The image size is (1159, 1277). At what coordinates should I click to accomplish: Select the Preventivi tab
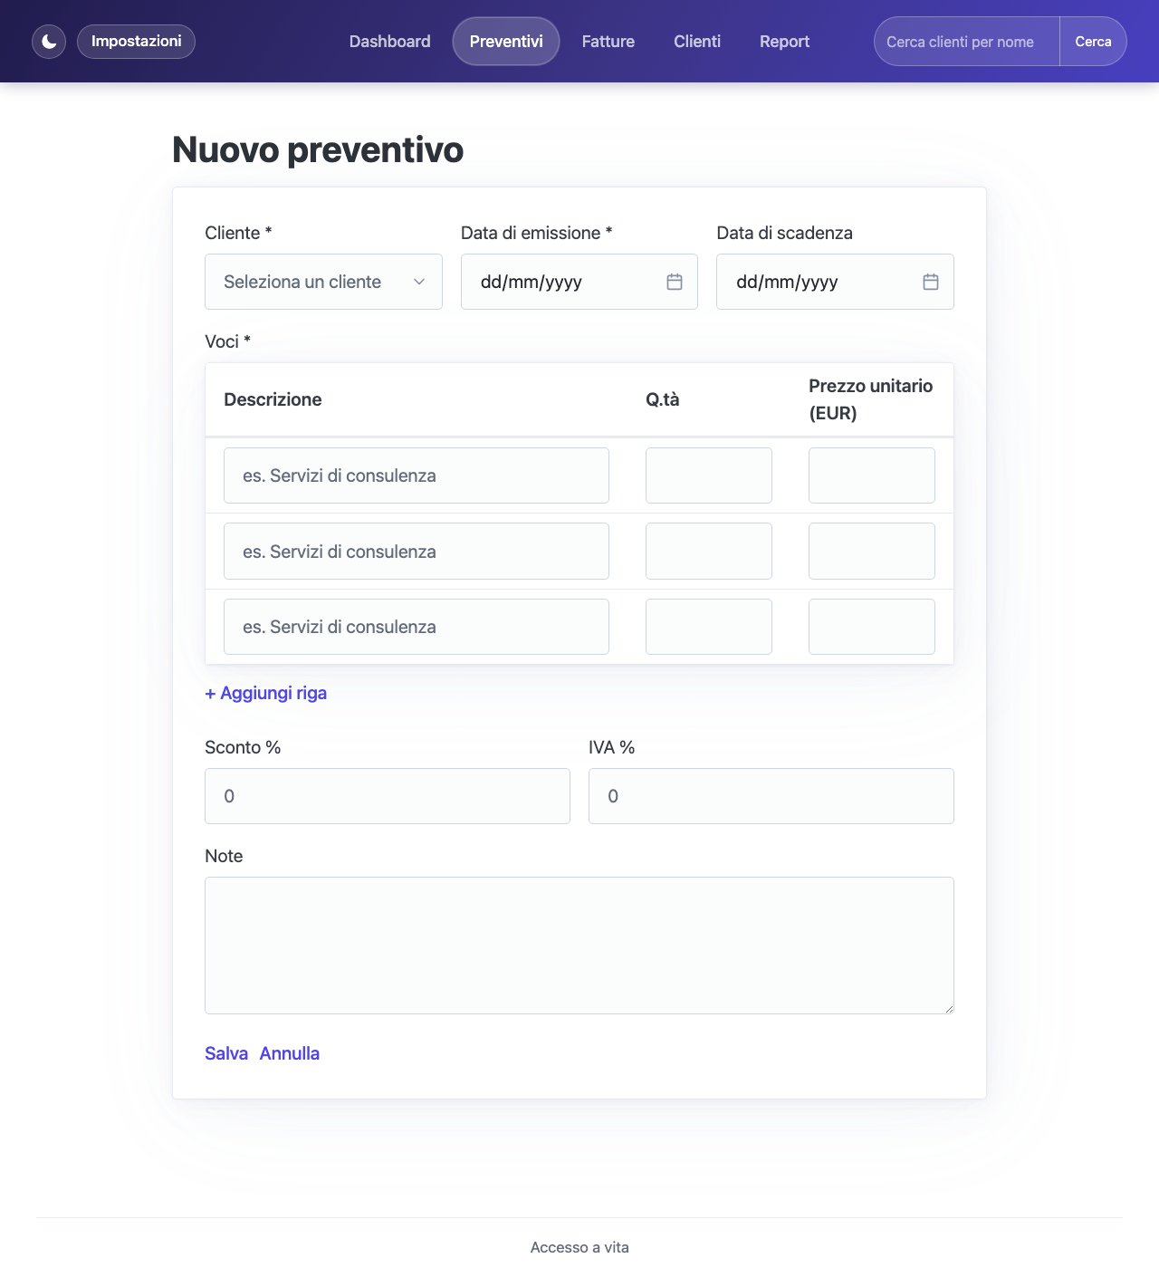(x=506, y=42)
